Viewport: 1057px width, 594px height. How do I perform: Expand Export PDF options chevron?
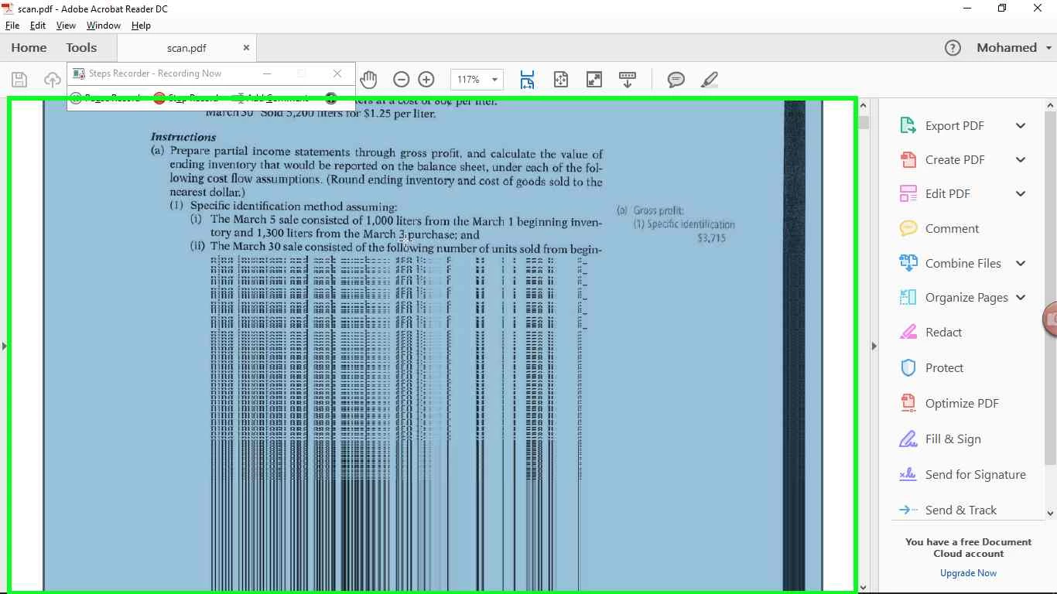coord(1021,125)
